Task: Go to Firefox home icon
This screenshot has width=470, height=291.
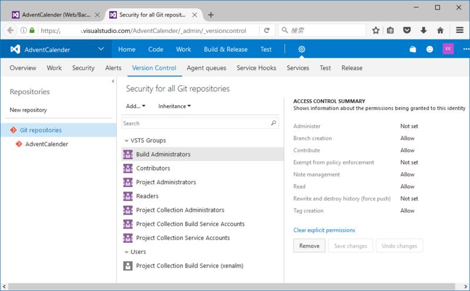Action: (x=440, y=31)
